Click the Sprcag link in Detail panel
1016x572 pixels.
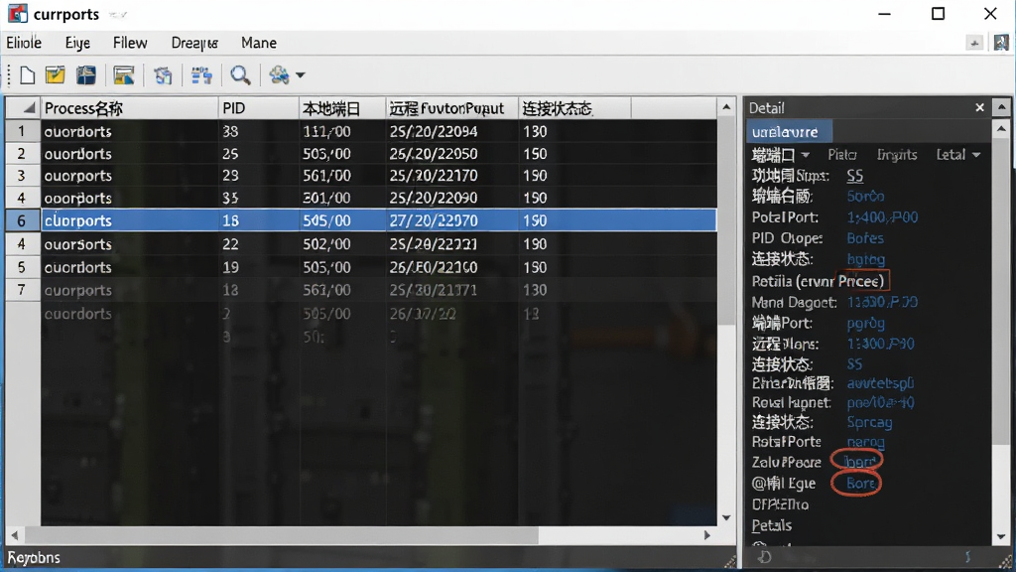(x=869, y=422)
